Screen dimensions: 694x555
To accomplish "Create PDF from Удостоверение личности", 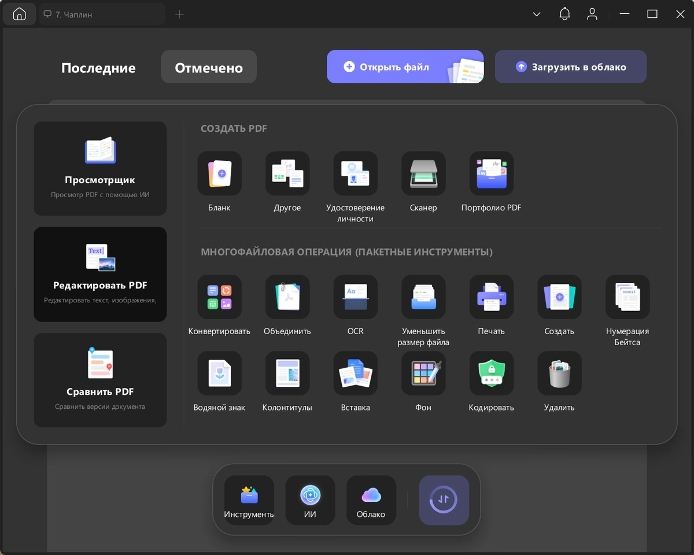I will pos(355,173).
